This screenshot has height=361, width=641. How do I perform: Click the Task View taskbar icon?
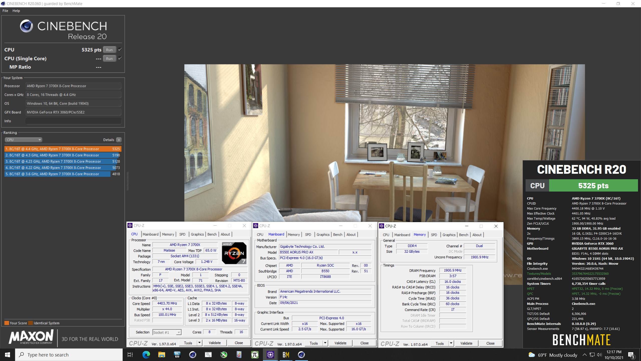click(130, 355)
